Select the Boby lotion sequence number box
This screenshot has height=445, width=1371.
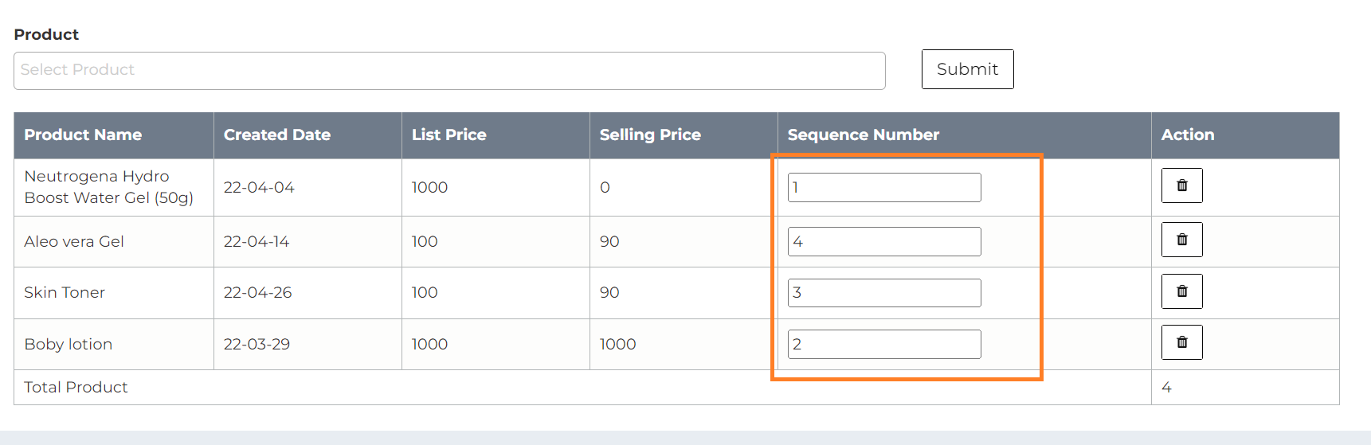[884, 345]
